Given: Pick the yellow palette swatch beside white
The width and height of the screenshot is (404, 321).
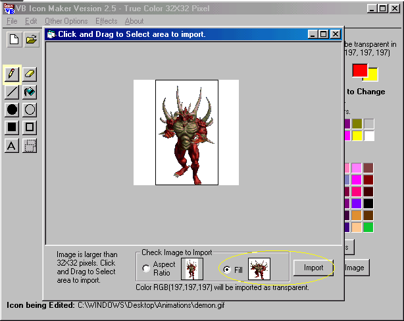Looking at the screenshot, I should pos(357,136).
